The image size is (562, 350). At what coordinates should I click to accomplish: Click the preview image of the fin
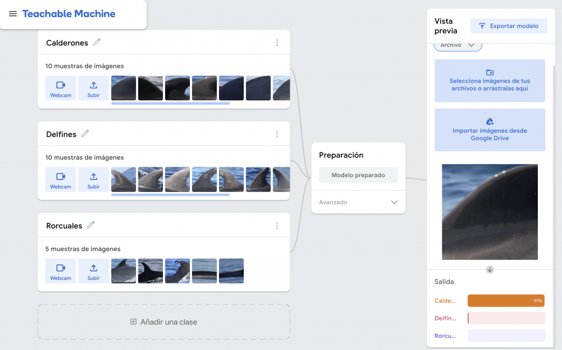[x=490, y=212]
